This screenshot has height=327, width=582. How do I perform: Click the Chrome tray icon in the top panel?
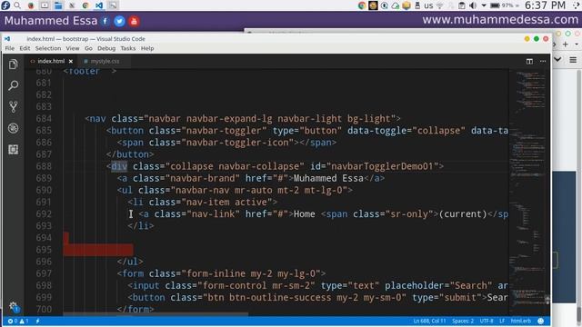[x=362, y=5]
